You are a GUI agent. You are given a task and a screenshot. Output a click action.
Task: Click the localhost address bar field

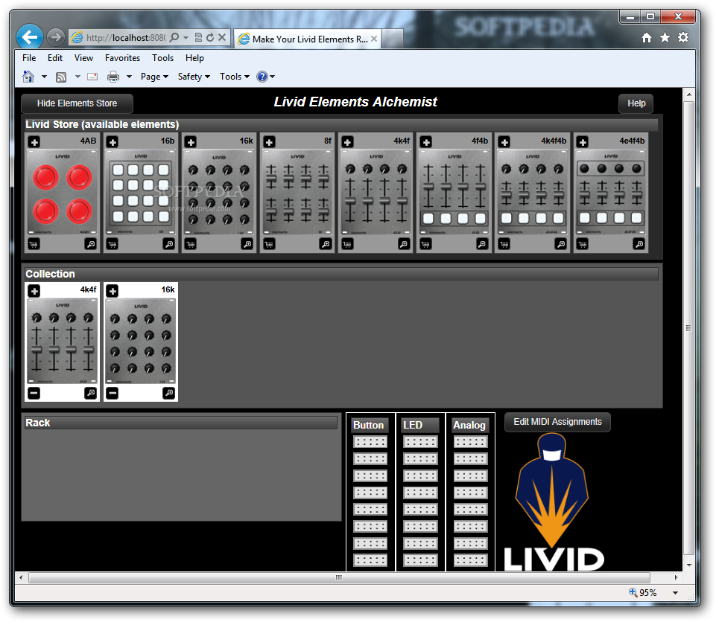pos(126,38)
